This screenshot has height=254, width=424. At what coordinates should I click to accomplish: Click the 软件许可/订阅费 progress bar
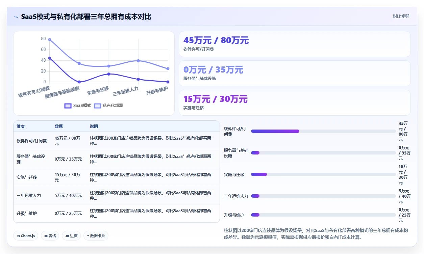coord(323,131)
